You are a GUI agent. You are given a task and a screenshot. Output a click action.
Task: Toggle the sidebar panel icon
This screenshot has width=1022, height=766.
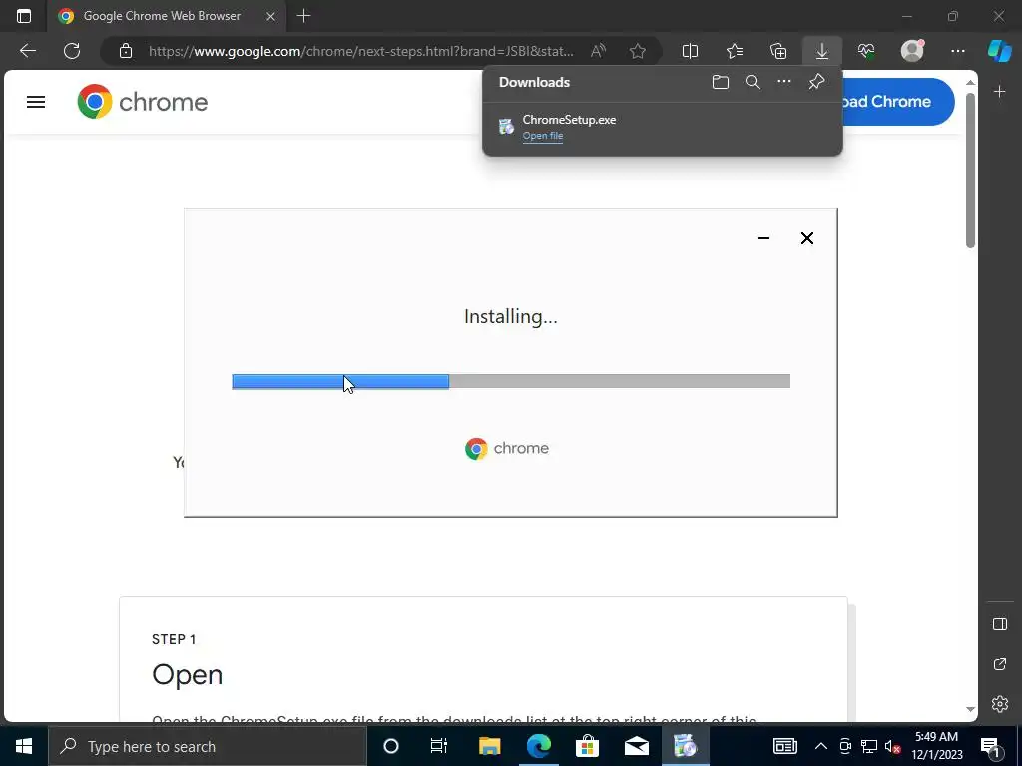coord(1000,624)
